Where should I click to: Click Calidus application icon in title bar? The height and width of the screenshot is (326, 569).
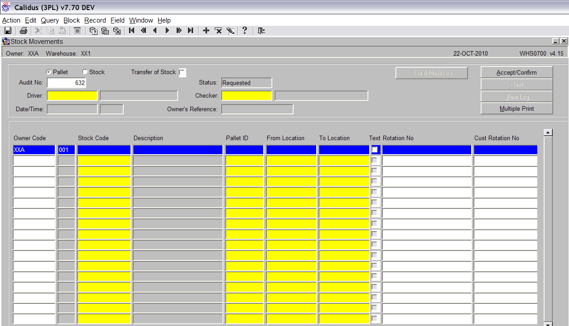pos(6,7)
